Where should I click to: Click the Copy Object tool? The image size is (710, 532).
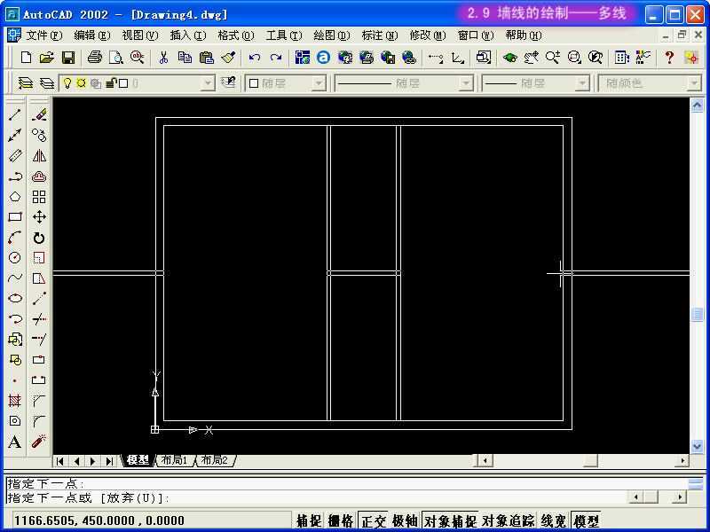39,136
